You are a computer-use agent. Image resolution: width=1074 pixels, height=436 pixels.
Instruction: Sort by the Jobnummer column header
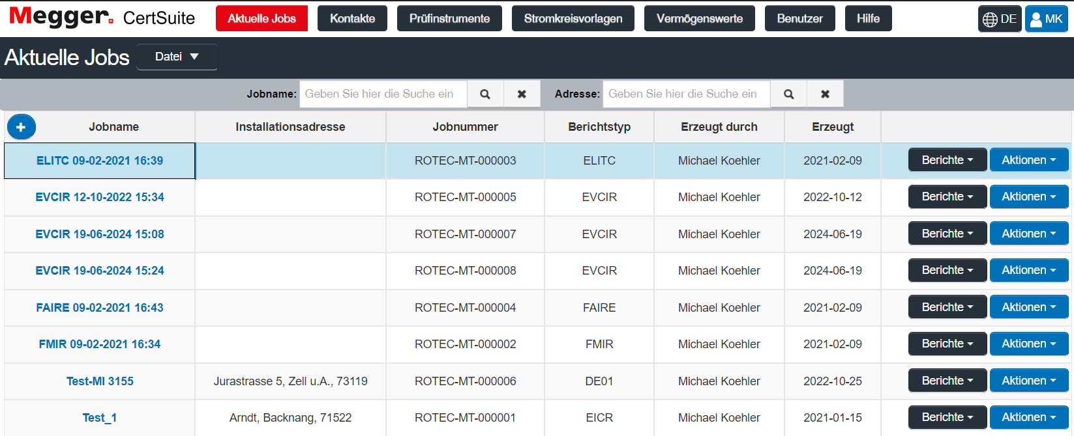click(x=465, y=127)
